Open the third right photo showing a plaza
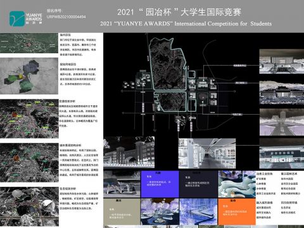 tap(282, 122)
